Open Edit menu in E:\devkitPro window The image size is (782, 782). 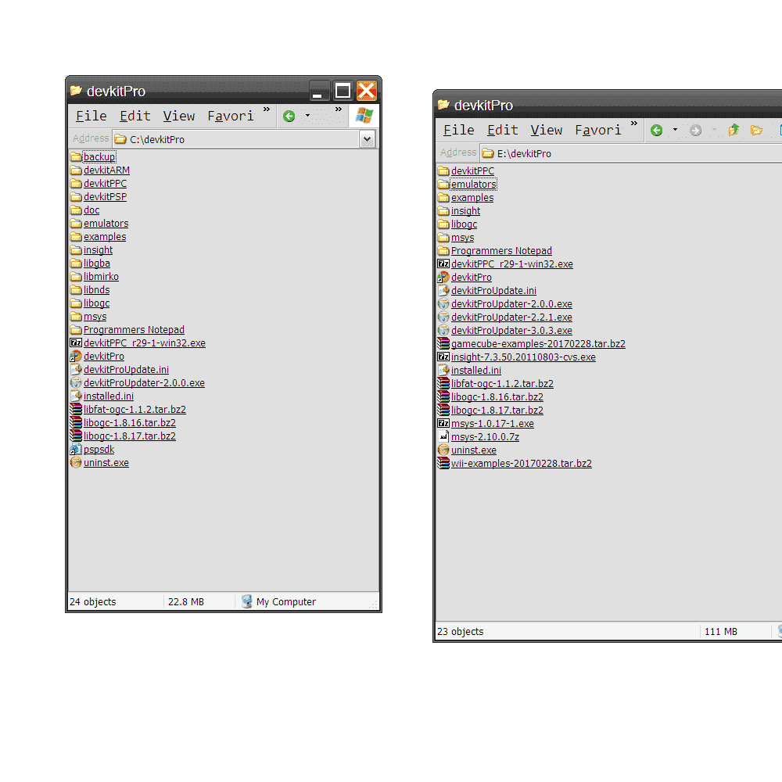click(x=502, y=130)
